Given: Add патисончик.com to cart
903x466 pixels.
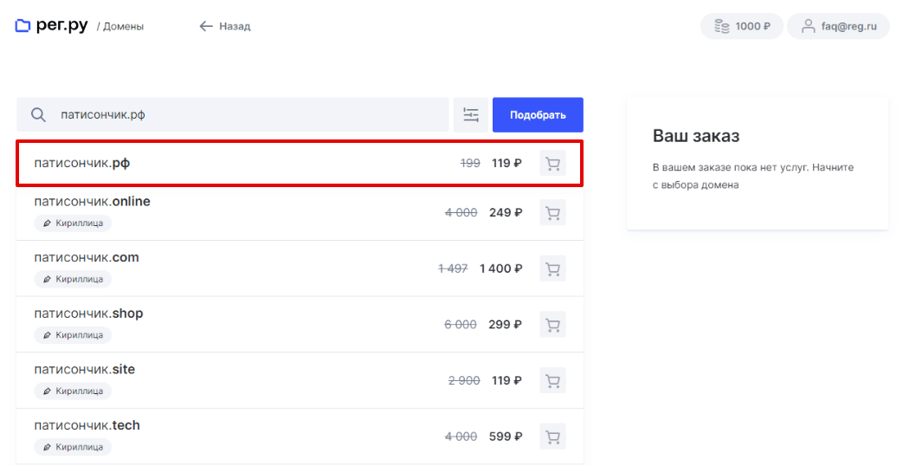Looking at the screenshot, I should point(552,269).
